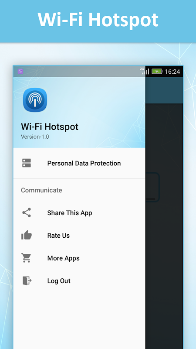Choose Rate Us from the drawer
This screenshot has height=349, width=196.
pyautogui.click(x=79, y=235)
